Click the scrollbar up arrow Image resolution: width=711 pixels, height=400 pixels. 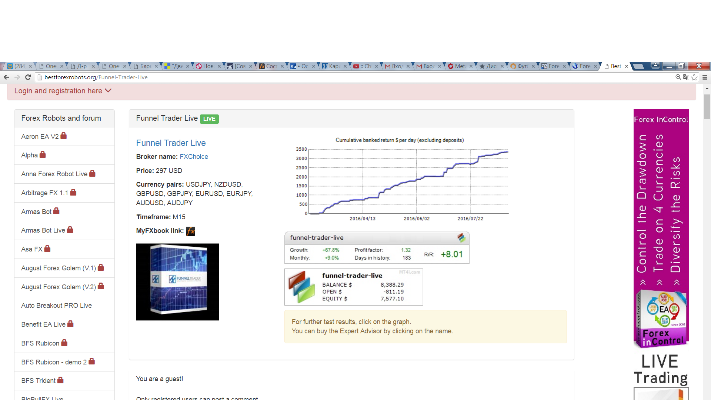coord(707,88)
